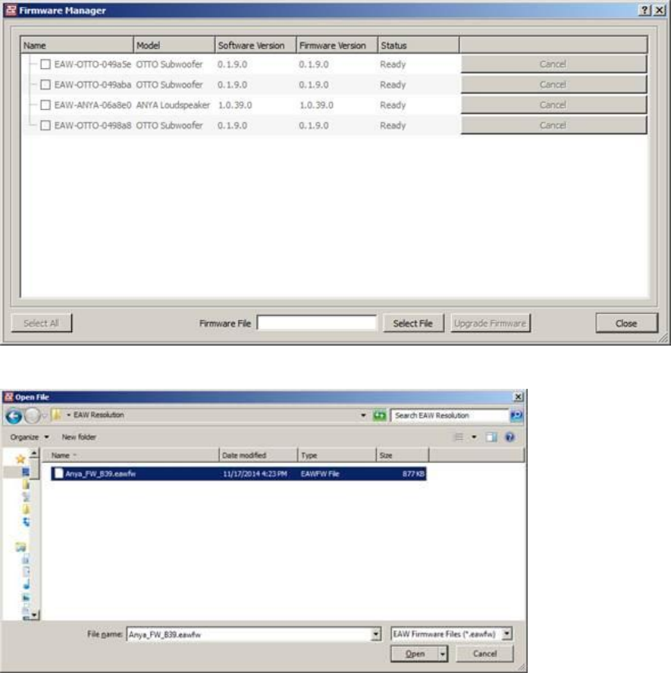
Task: Open the breadcrumb arrow before EAW Resolution
Action: (68, 415)
